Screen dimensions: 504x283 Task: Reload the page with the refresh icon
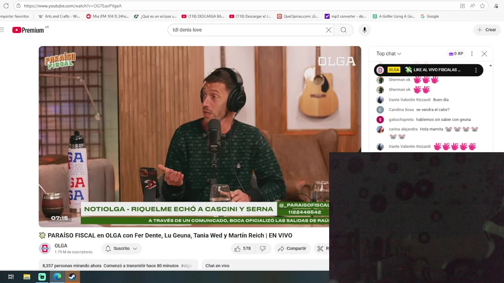(x=6, y=6)
